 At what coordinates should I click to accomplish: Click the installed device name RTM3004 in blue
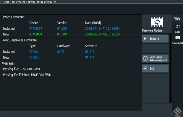[36, 28]
